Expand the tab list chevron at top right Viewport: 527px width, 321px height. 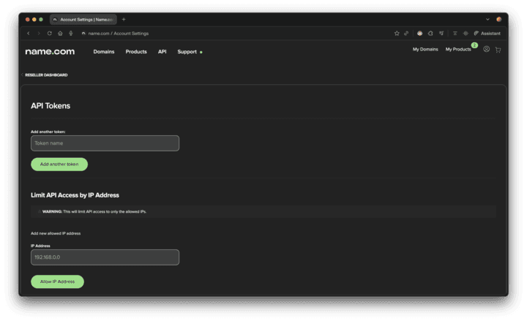click(x=487, y=20)
